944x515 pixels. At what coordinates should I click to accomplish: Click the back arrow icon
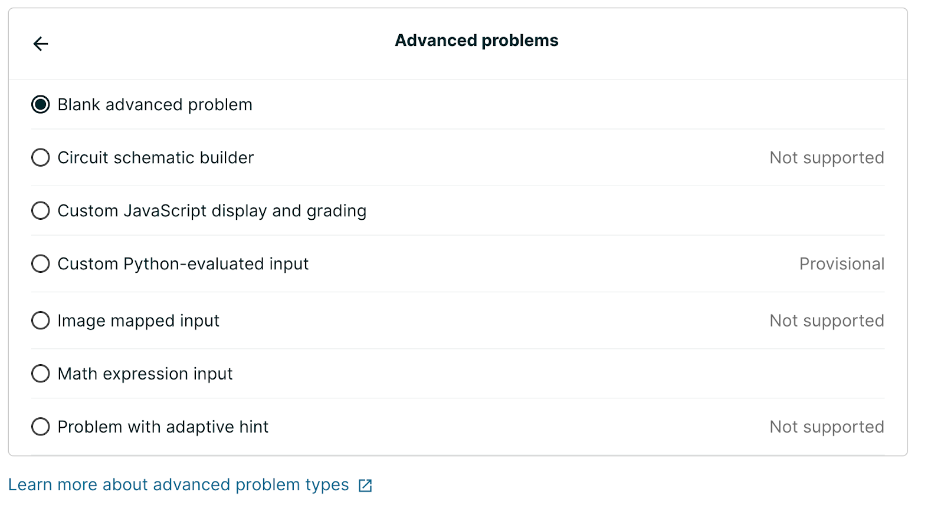tap(41, 44)
